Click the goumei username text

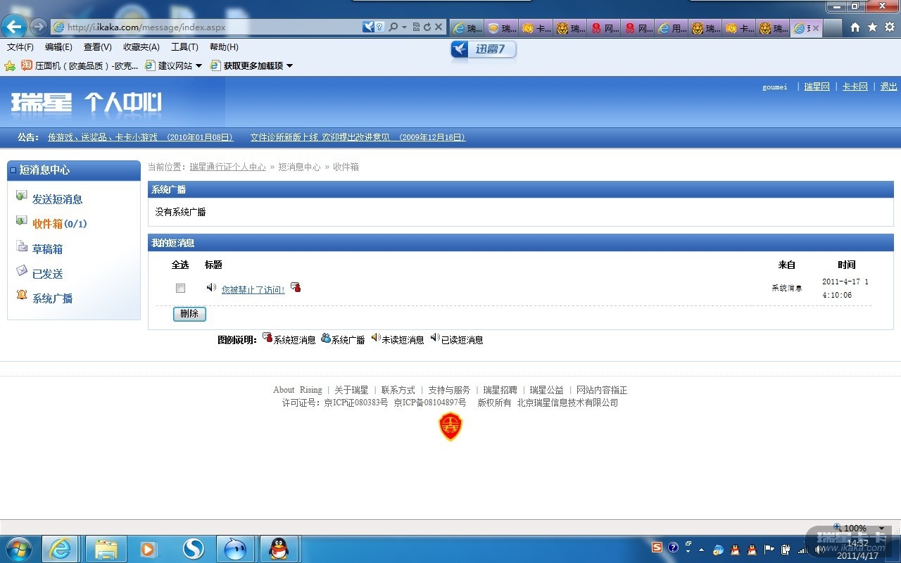pyautogui.click(x=775, y=87)
